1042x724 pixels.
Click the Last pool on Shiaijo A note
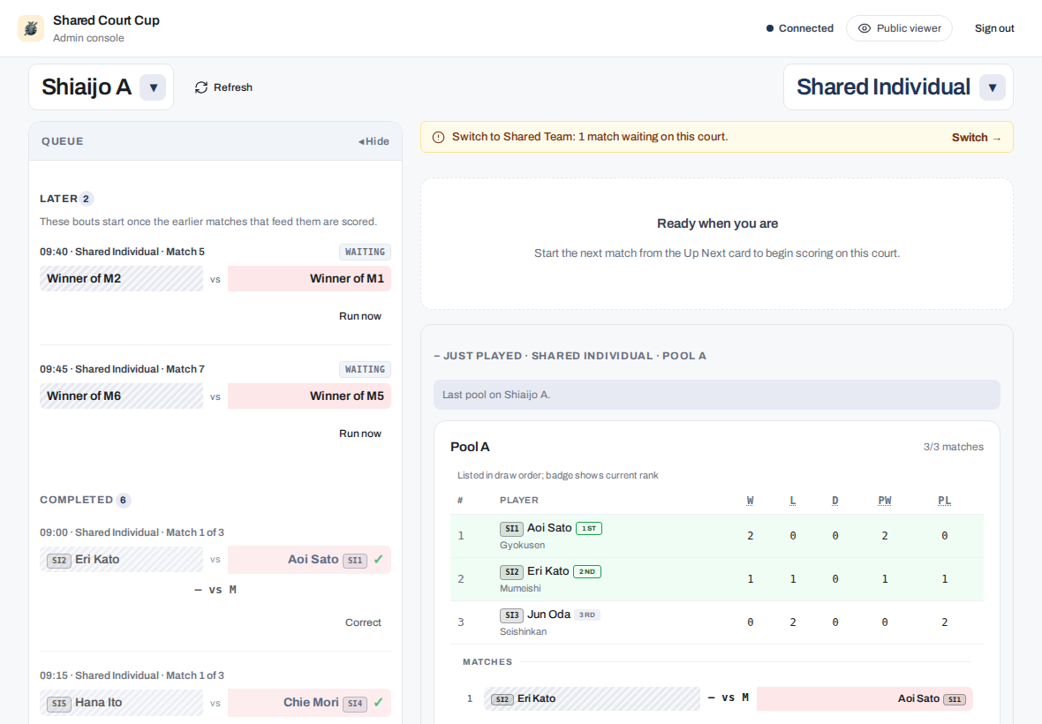[x=717, y=395]
